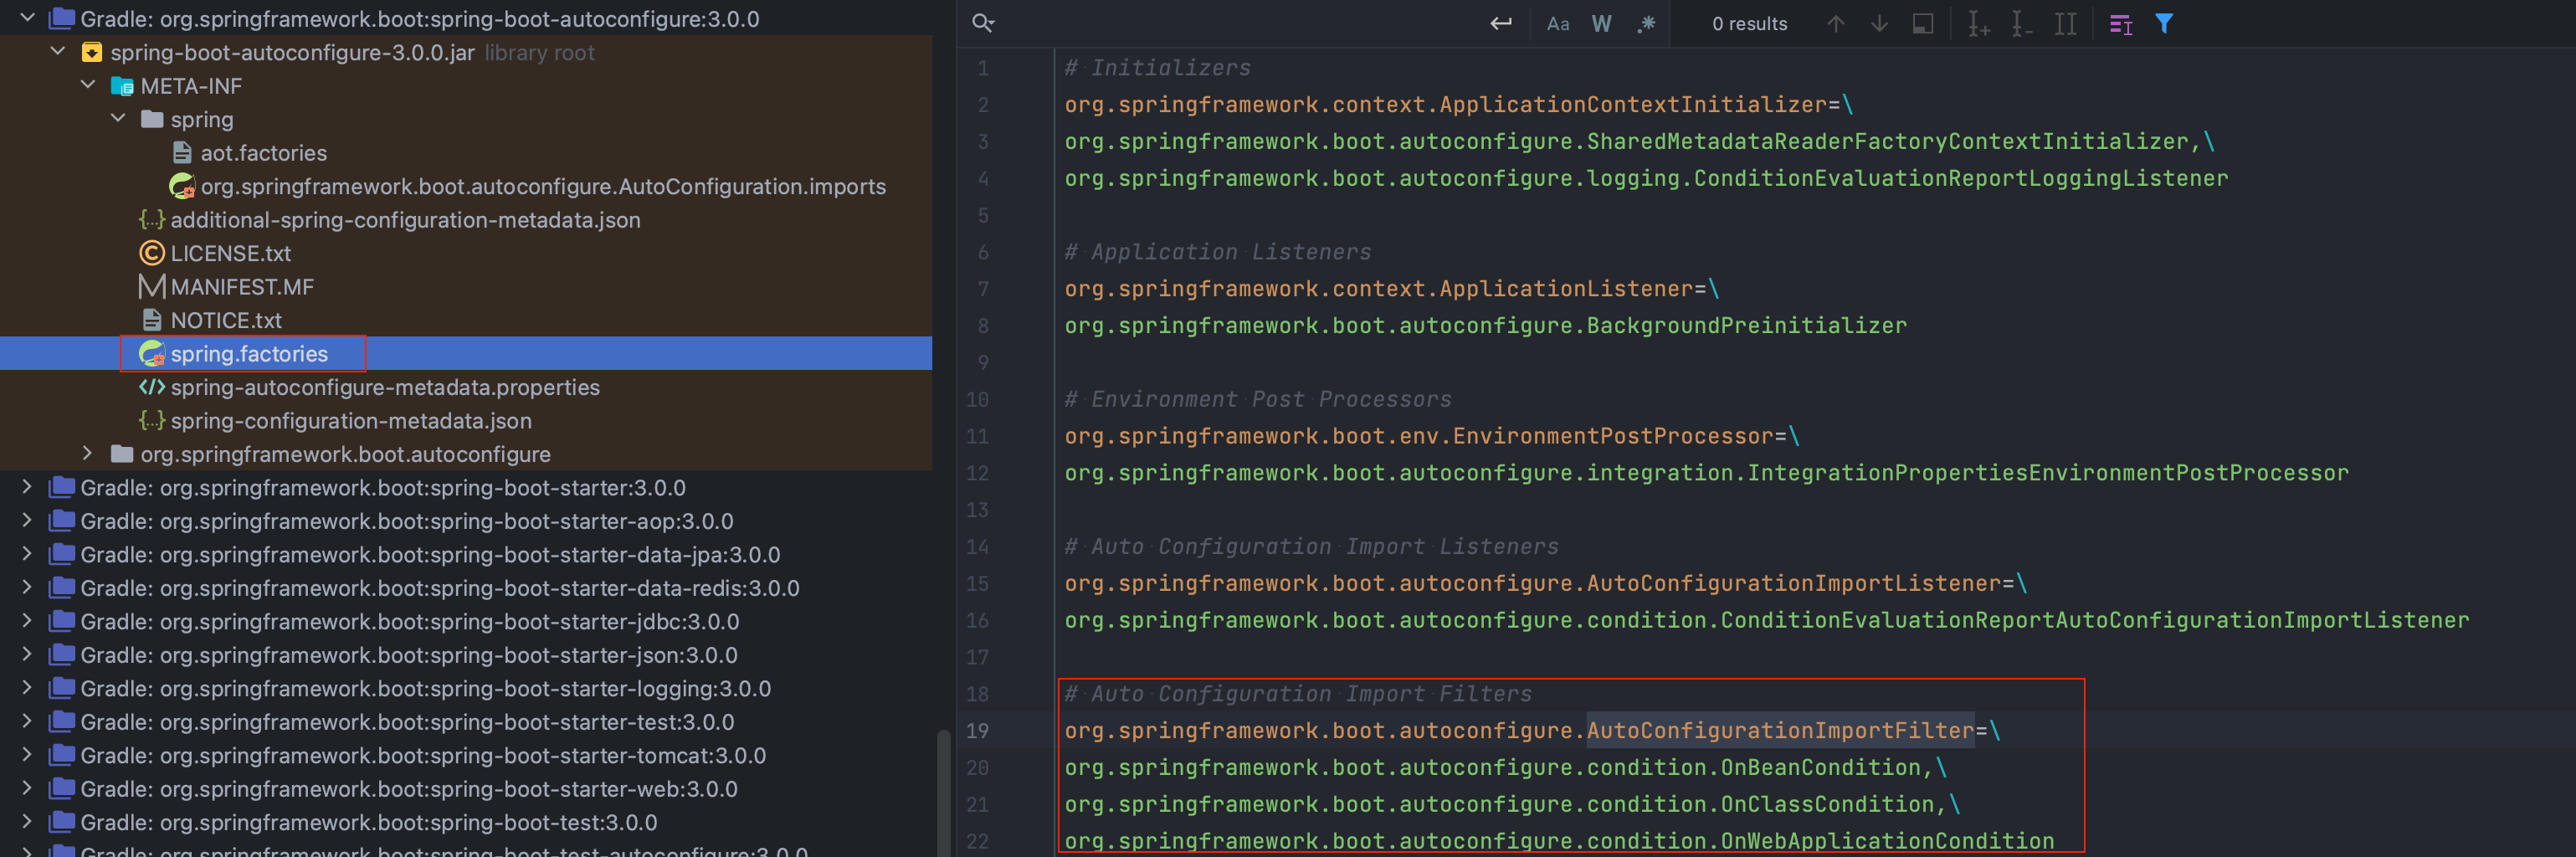This screenshot has width=2576, height=857.
Task: Expand Gradle spring-boot-starter-data-redis:3.0.0 library
Action: coord(28,587)
